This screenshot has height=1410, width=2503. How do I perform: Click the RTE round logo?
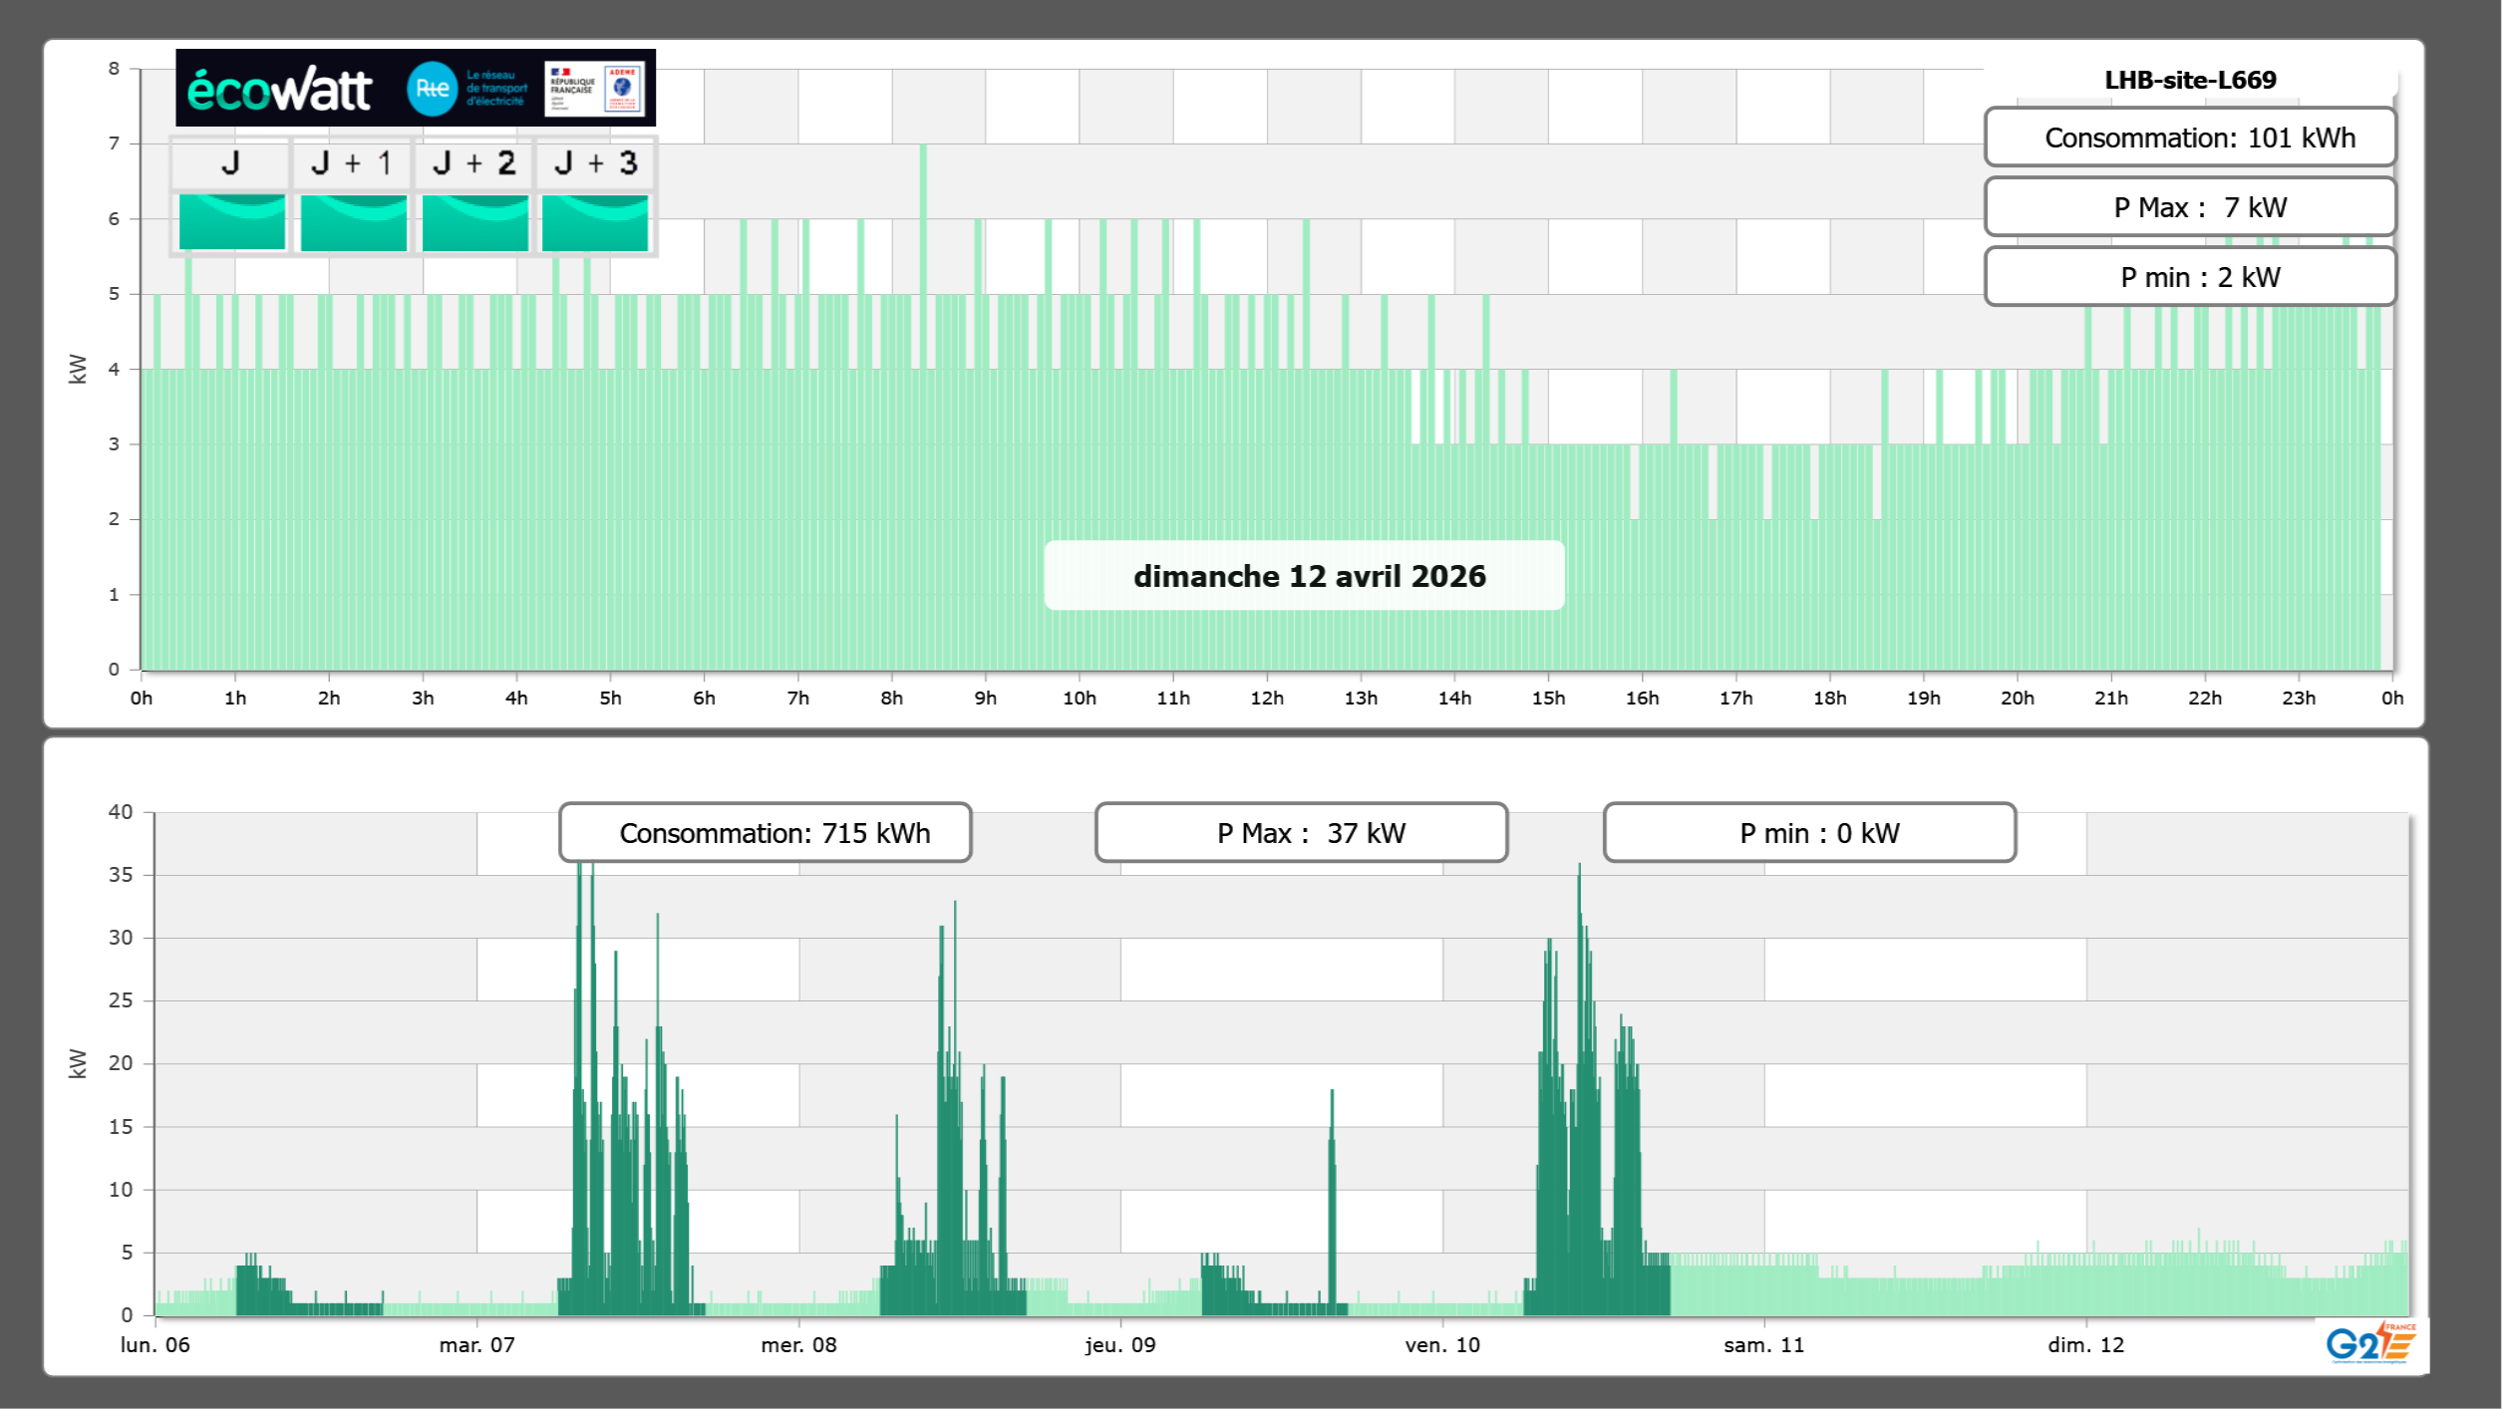[x=432, y=89]
